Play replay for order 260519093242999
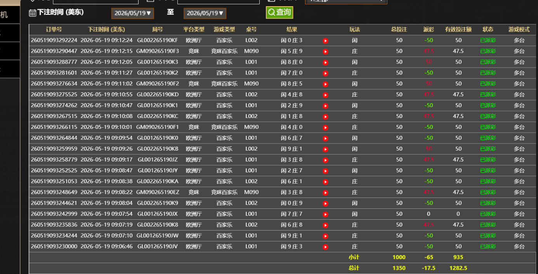Screen dimensions: 538x274 tap(325, 215)
